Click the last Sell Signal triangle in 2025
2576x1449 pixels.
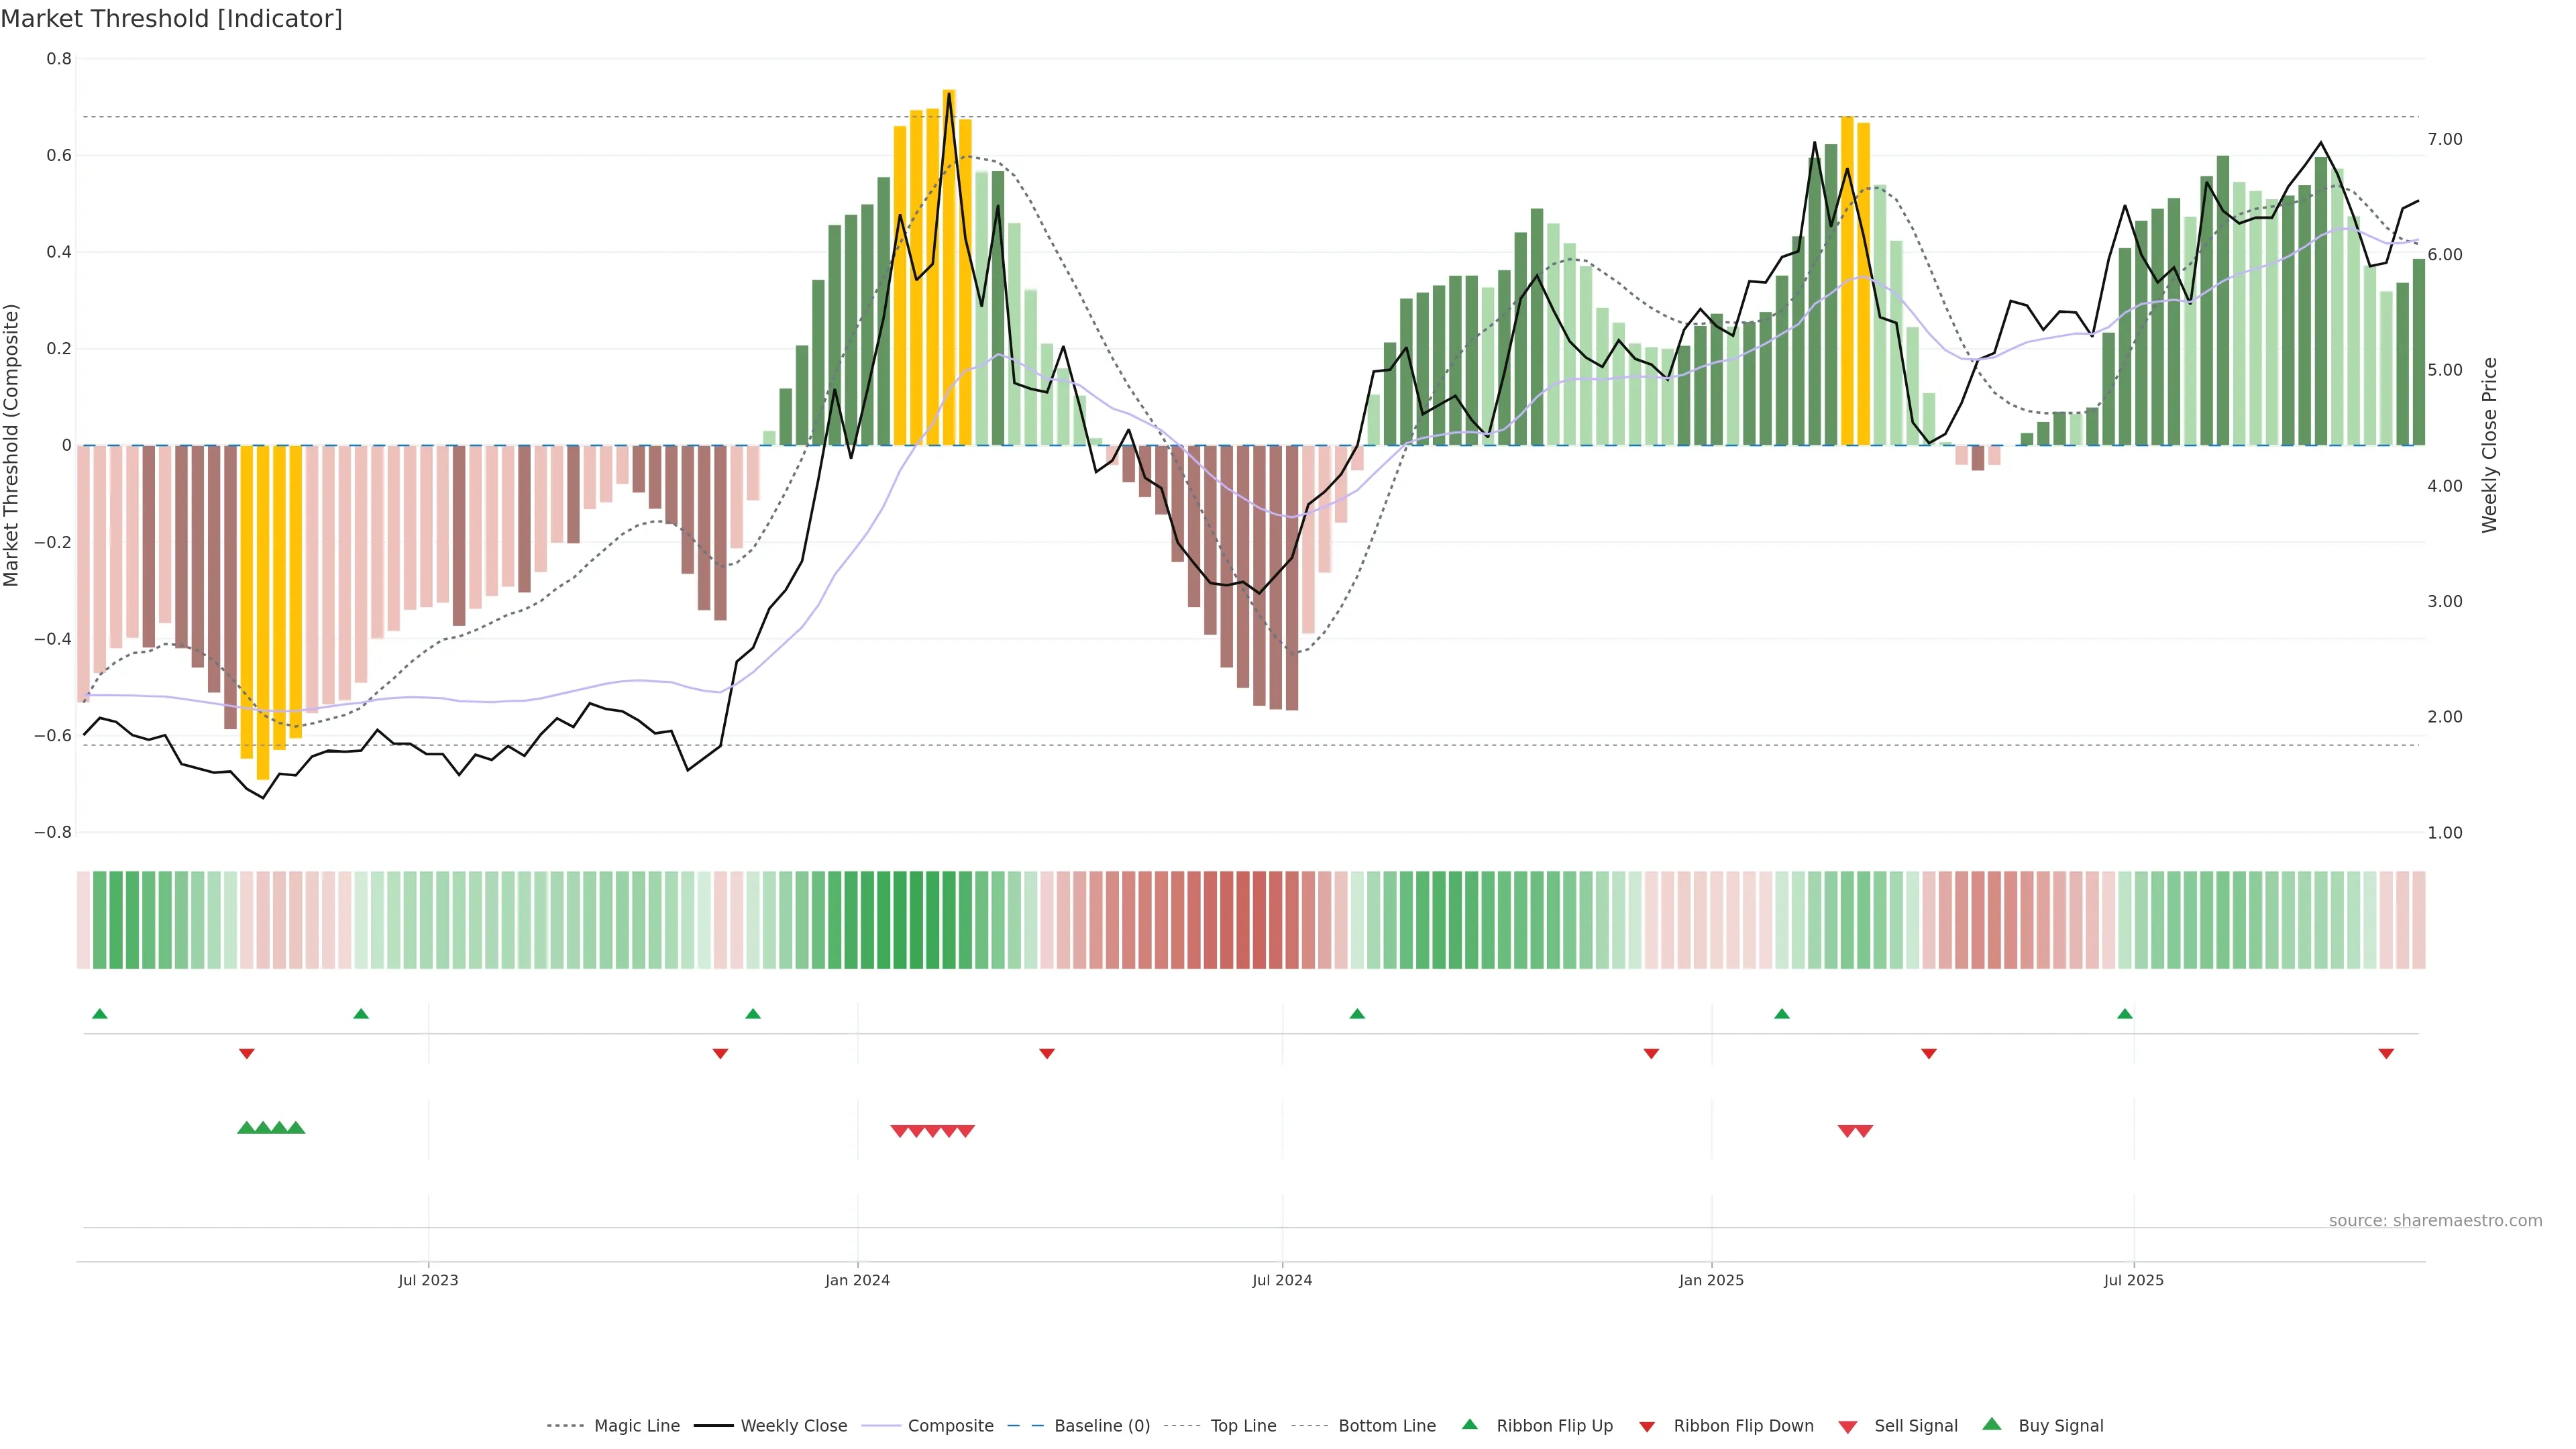tap(1864, 1131)
